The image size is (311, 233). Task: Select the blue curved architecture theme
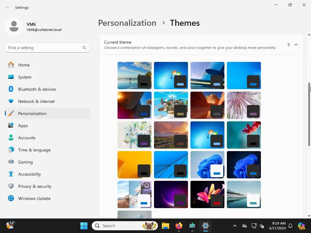point(207,76)
